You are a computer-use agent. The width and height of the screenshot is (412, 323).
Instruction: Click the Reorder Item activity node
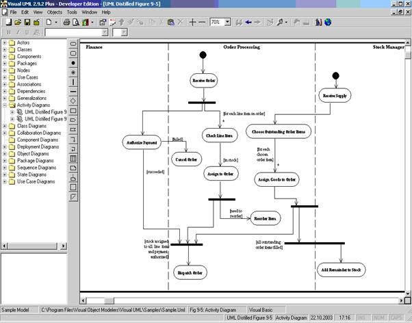265,218
